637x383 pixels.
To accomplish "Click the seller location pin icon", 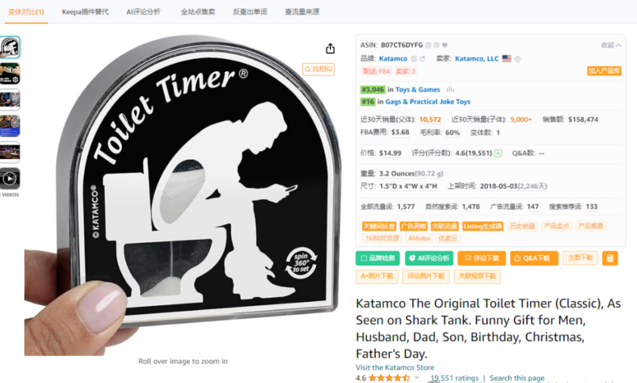I will pyautogui.click(x=518, y=60).
